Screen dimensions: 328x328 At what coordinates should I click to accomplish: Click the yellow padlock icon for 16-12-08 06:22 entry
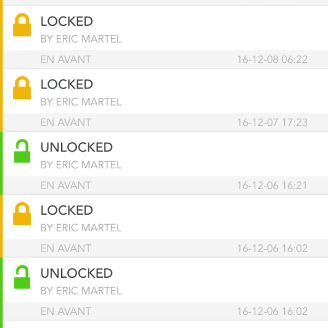pyautogui.click(x=22, y=26)
